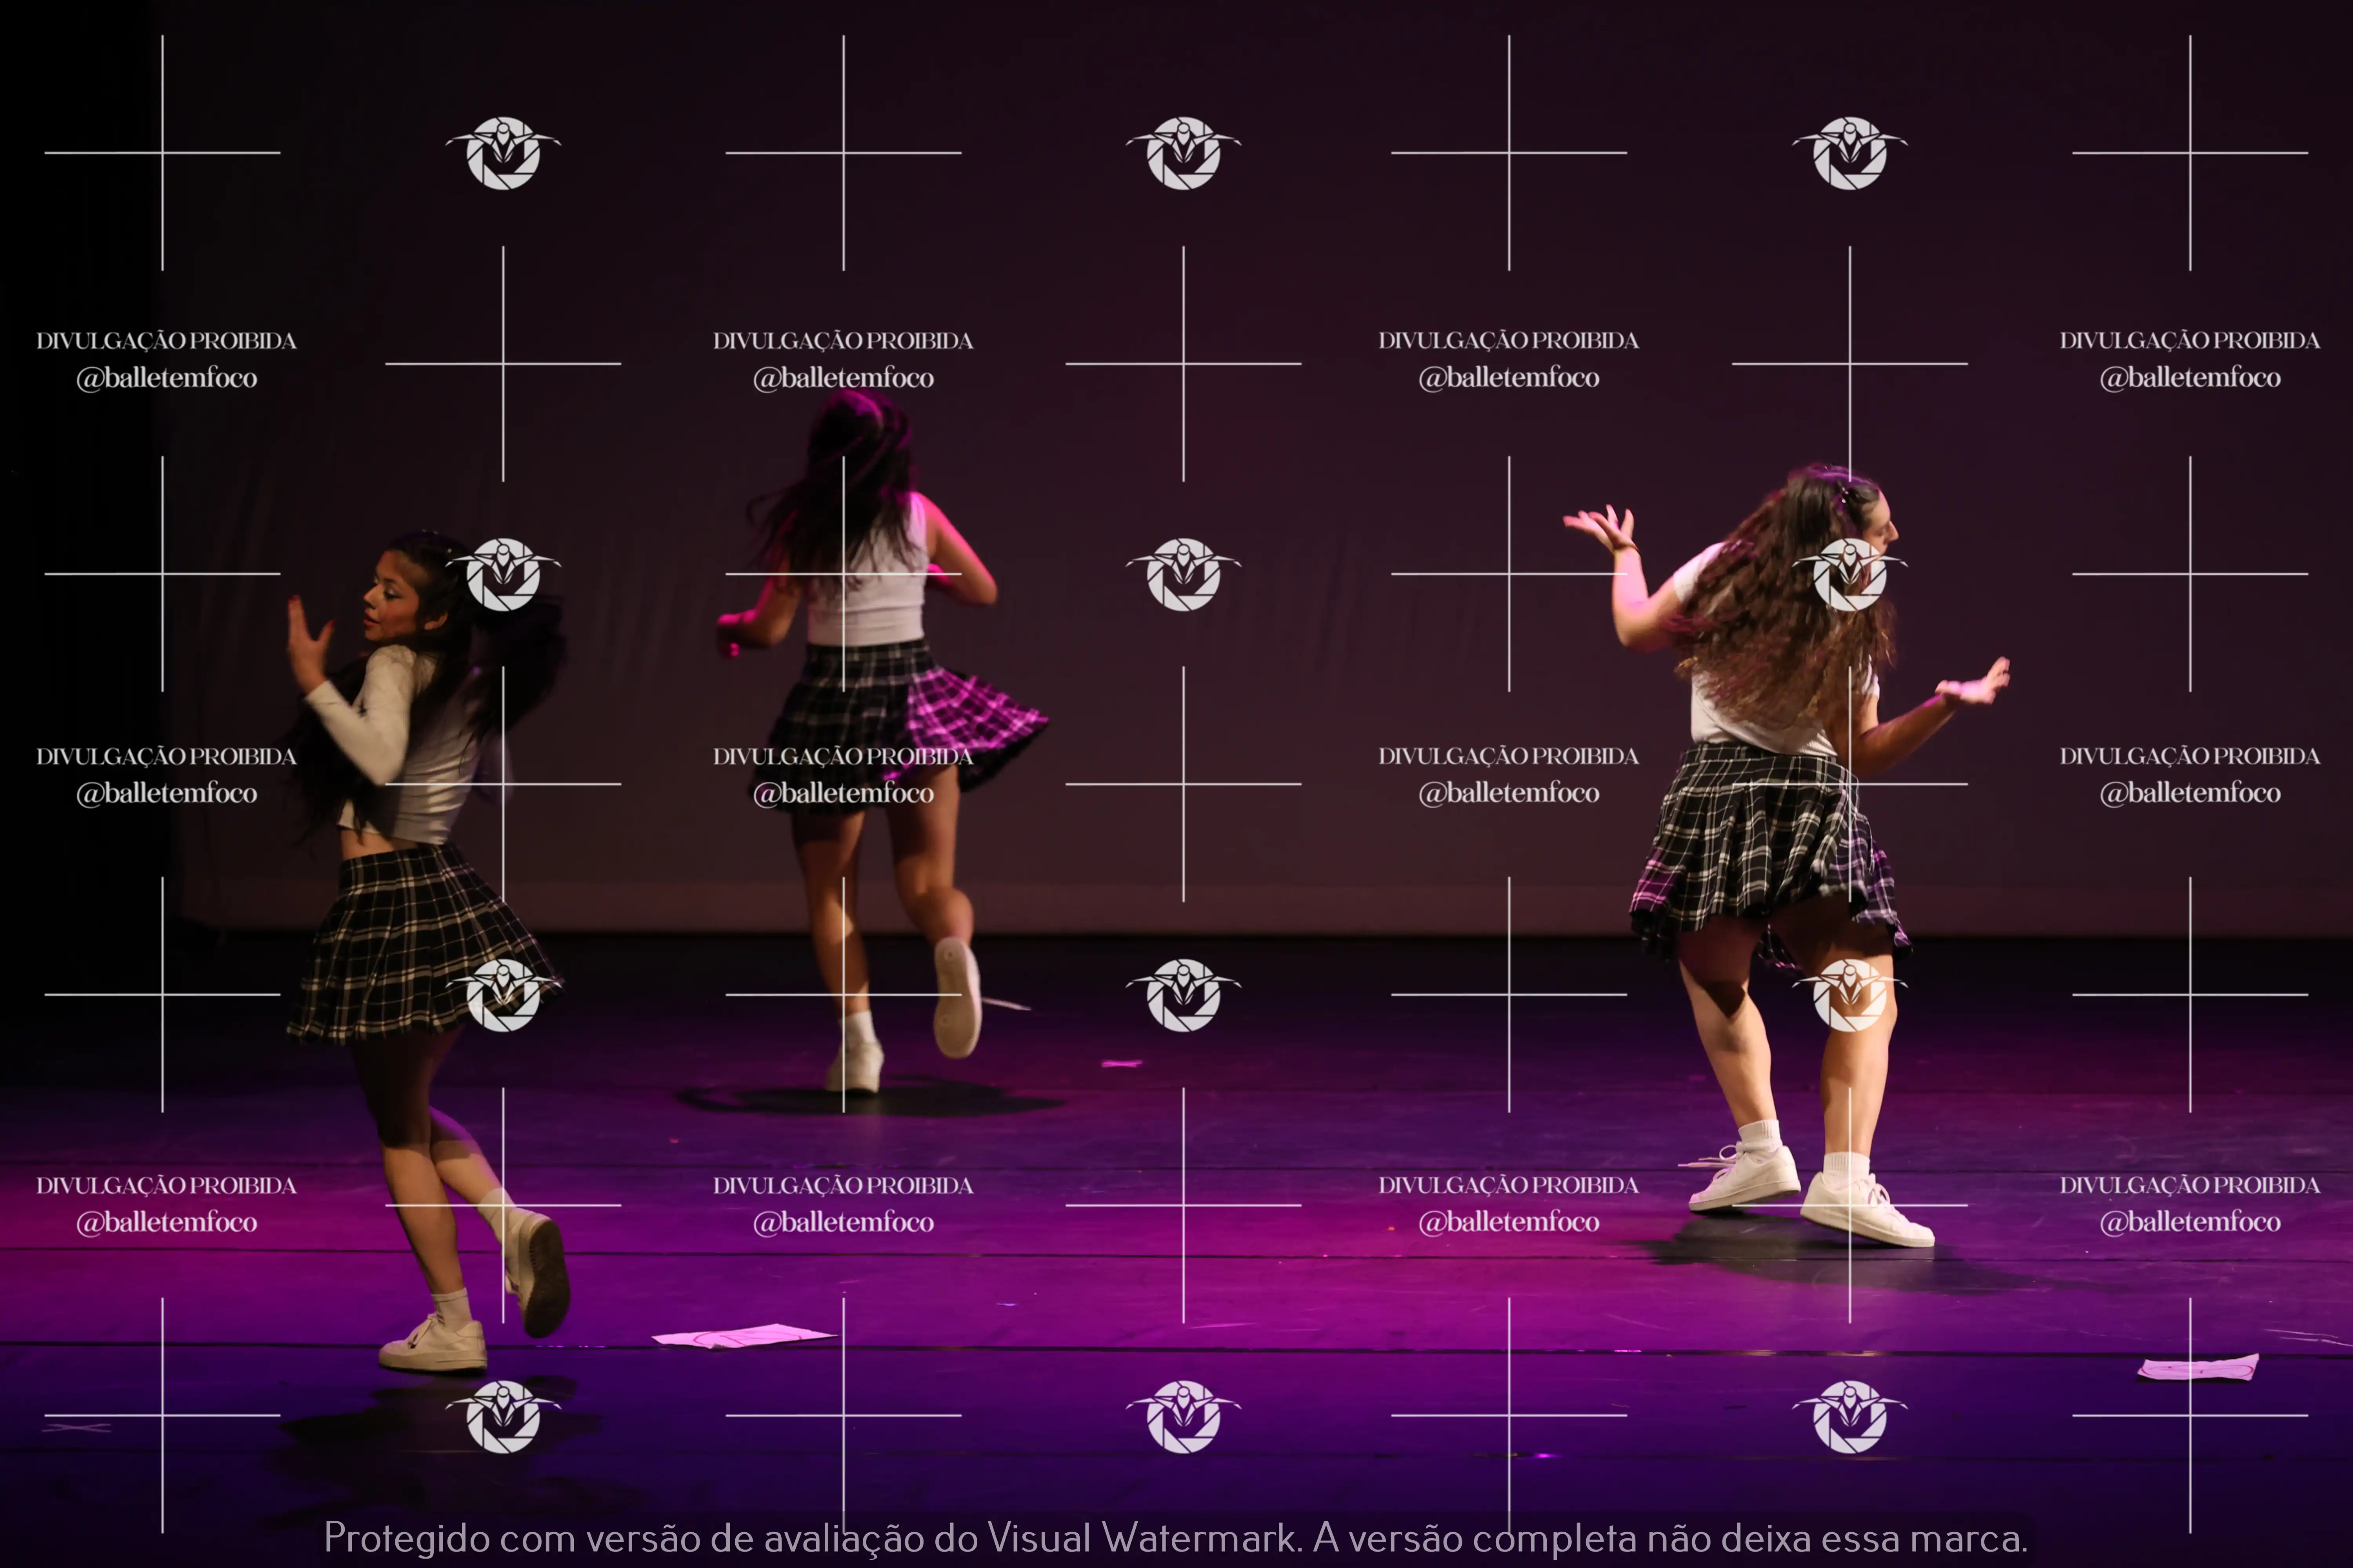This screenshot has width=2353, height=1568.
Task: Click 'DIVULGAÇÃO PROIBIDA' text left of the left dancer
Action: point(166,756)
